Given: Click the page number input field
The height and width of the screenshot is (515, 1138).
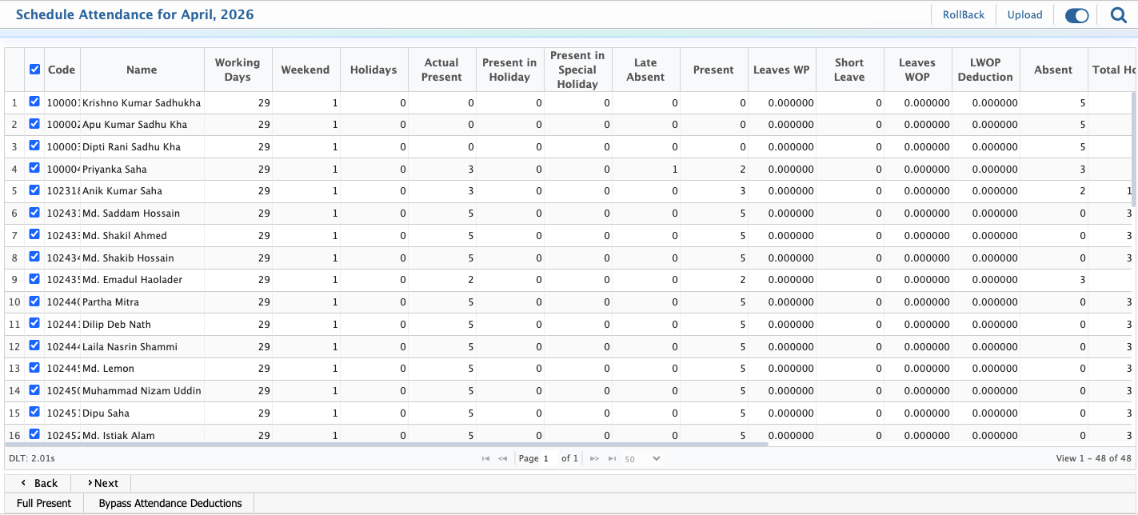Looking at the screenshot, I should point(549,459).
